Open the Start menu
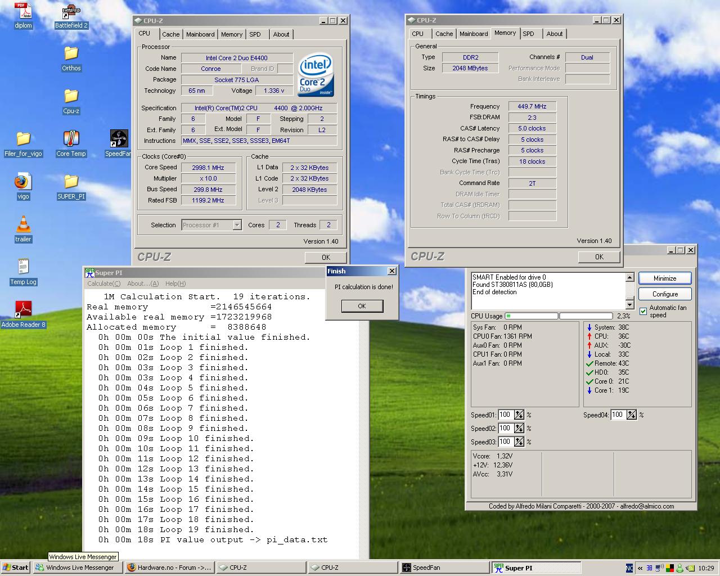The width and height of the screenshot is (720, 576). point(16,568)
